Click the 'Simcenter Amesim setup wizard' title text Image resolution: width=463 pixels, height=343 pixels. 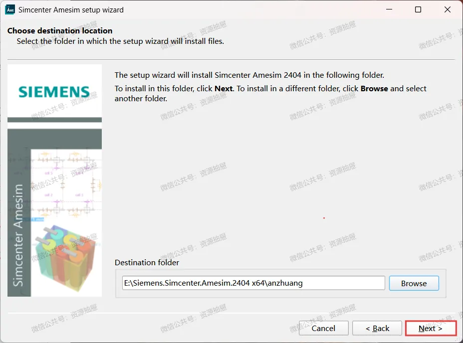[x=71, y=10]
